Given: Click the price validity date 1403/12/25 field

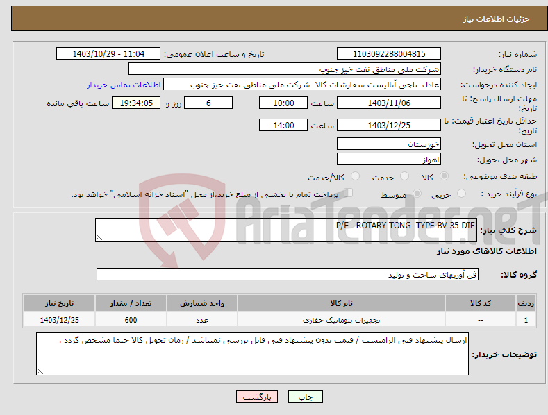Looking at the screenshot, I should tap(389, 125).
